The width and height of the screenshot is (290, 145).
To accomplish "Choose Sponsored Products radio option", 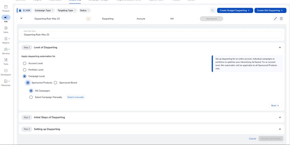I will coord(28,83).
